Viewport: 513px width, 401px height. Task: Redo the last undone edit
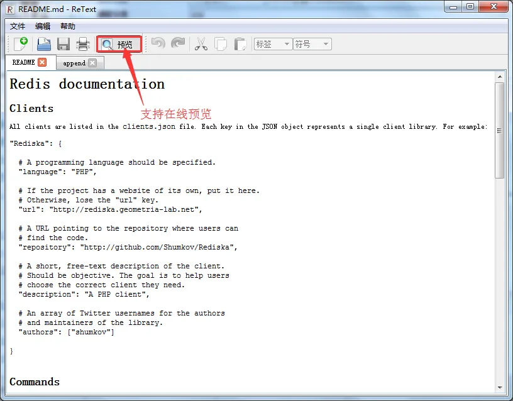[178, 43]
